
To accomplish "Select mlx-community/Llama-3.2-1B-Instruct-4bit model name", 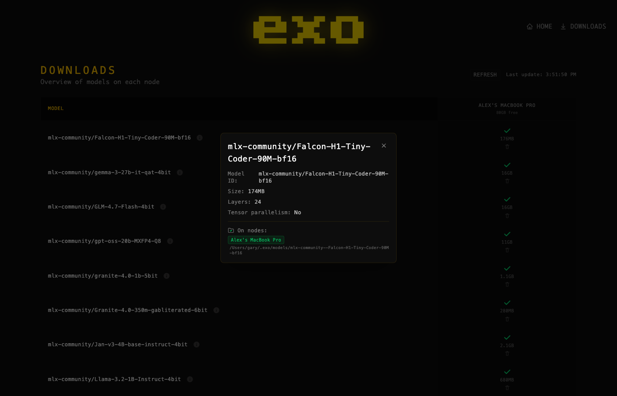I will (114, 379).
